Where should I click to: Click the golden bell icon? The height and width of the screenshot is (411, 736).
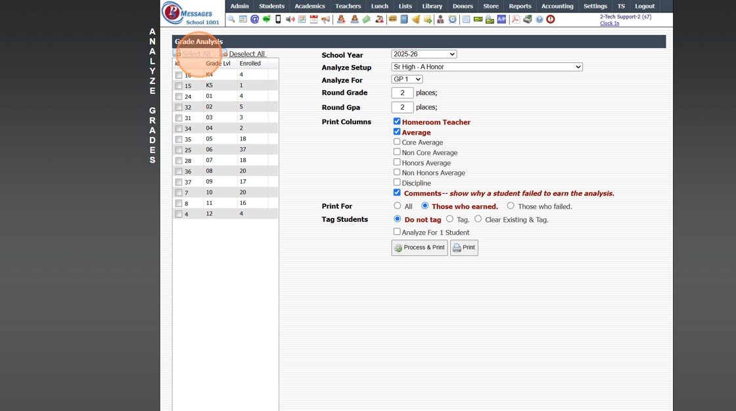[x=416, y=19]
